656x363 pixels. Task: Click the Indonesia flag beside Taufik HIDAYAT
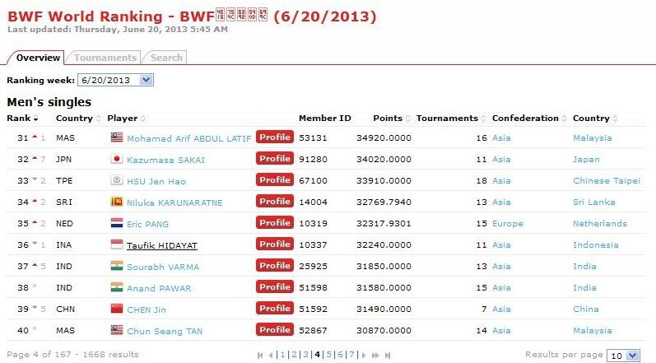117,244
